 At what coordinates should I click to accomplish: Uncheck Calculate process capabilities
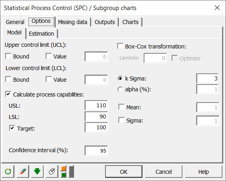(x=8, y=94)
